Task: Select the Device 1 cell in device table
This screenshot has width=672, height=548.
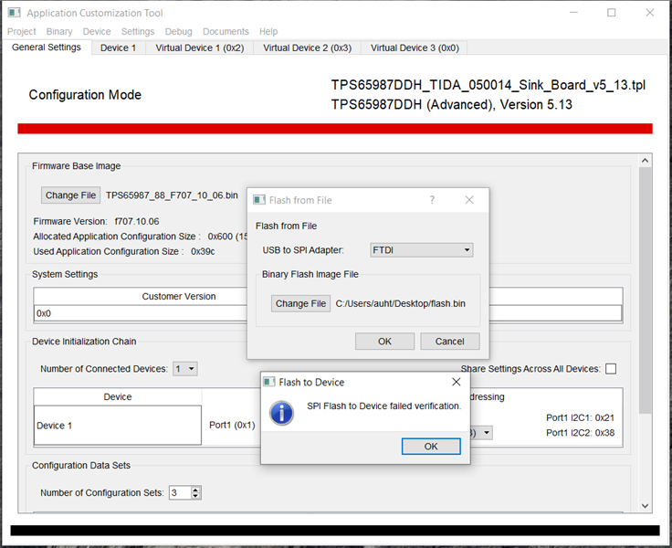Action: pyautogui.click(x=118, y=426)
